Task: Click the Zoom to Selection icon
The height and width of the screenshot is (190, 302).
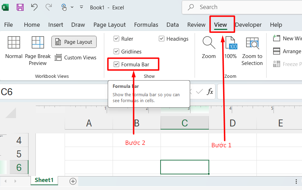Action: coord(252,51)
